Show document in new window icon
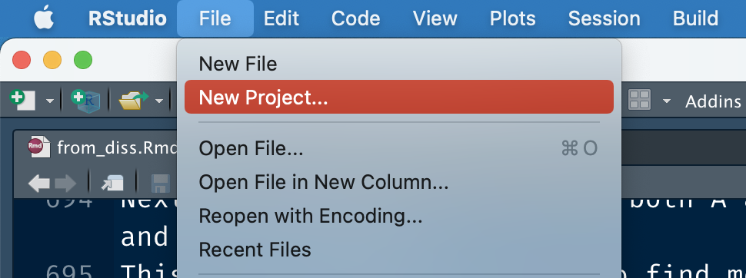This screenshot has height=278, width=746. (x=112, y=184)
